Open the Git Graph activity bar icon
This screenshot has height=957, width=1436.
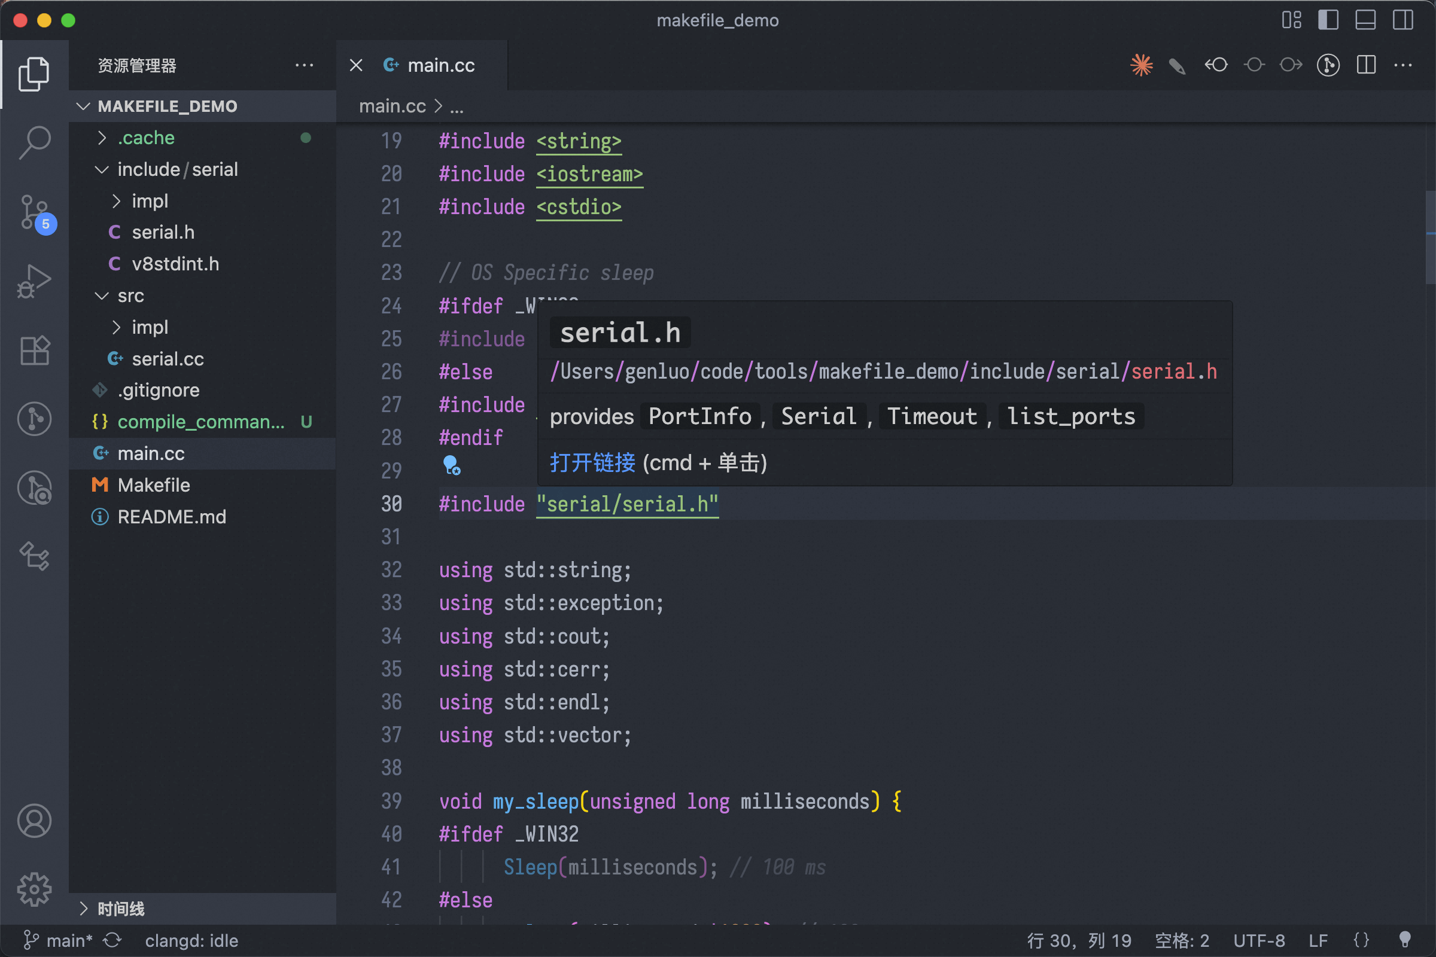(34, 419)
